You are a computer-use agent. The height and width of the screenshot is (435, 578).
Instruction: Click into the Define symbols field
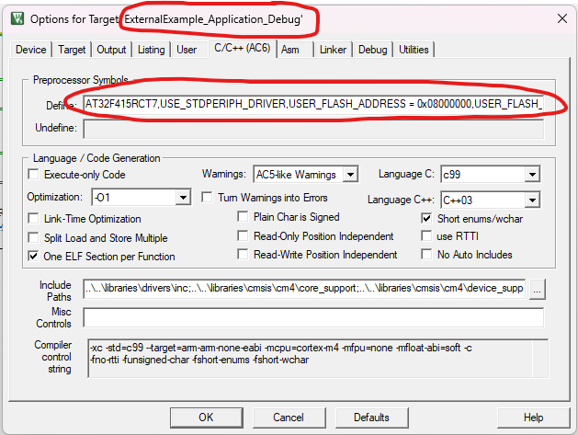click(x=312, y=105)
